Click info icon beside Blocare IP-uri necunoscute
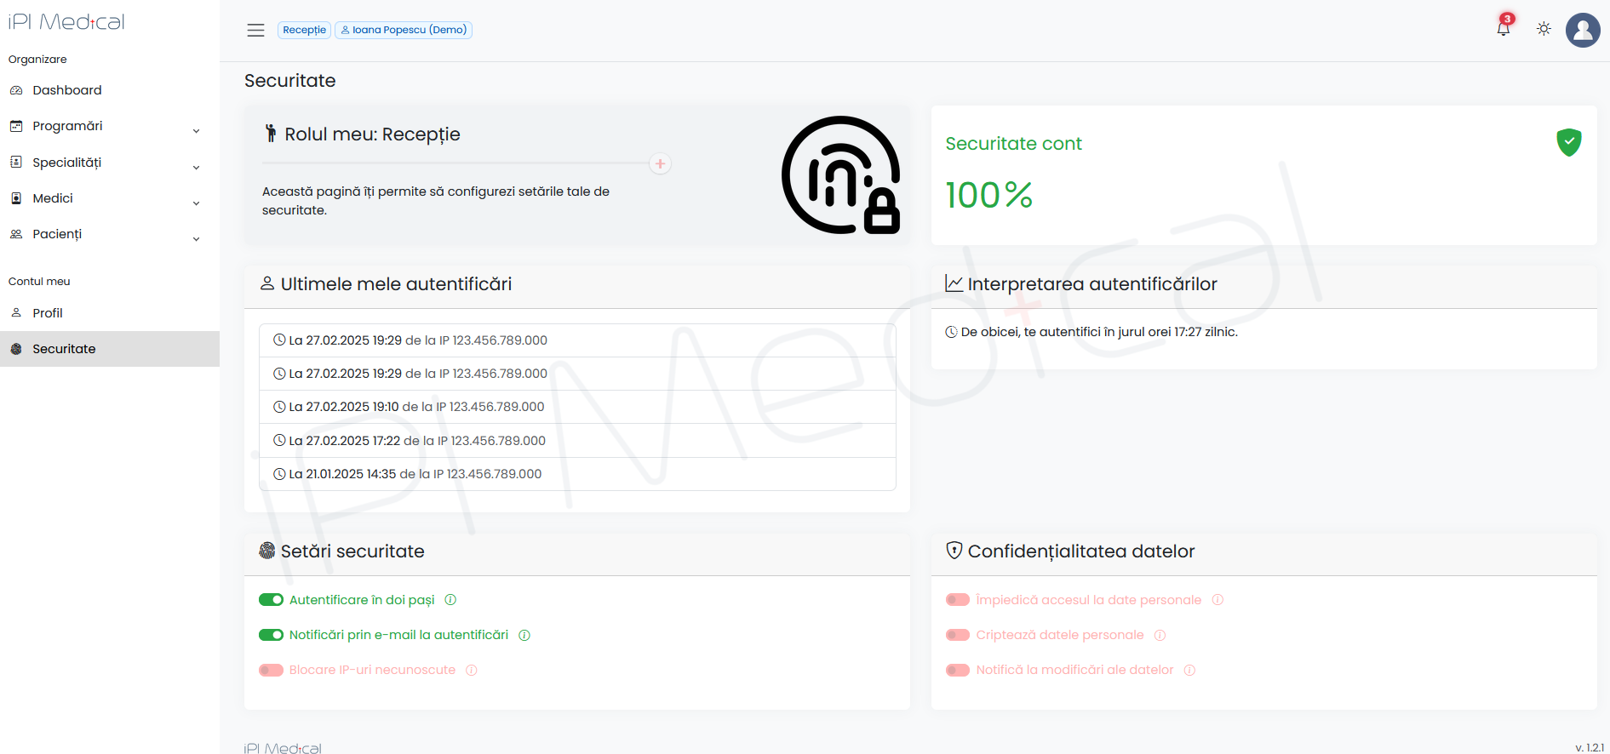 click(x=472, y=671)
